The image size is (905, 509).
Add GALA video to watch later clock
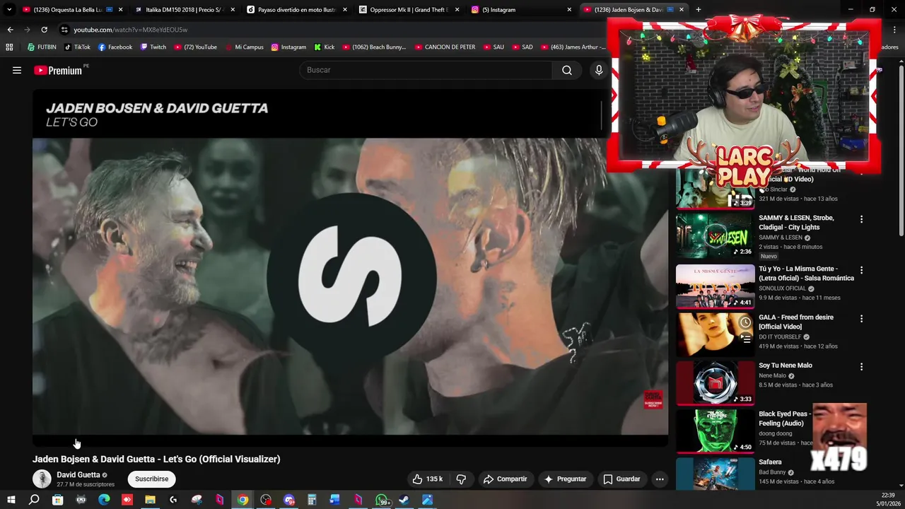(745, 322)
